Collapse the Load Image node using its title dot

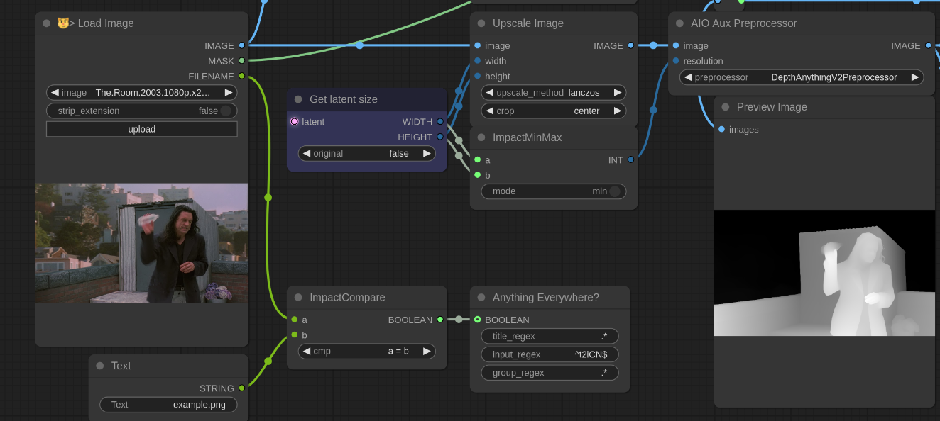[47, 23]
